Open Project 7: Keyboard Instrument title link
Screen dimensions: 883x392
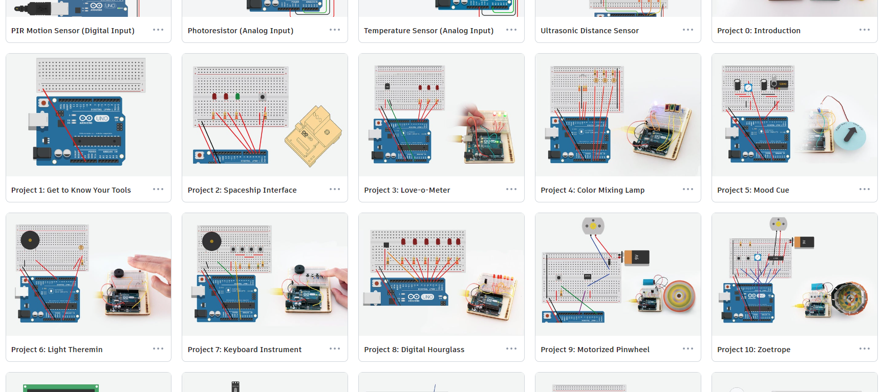click(x=244, y=350)
